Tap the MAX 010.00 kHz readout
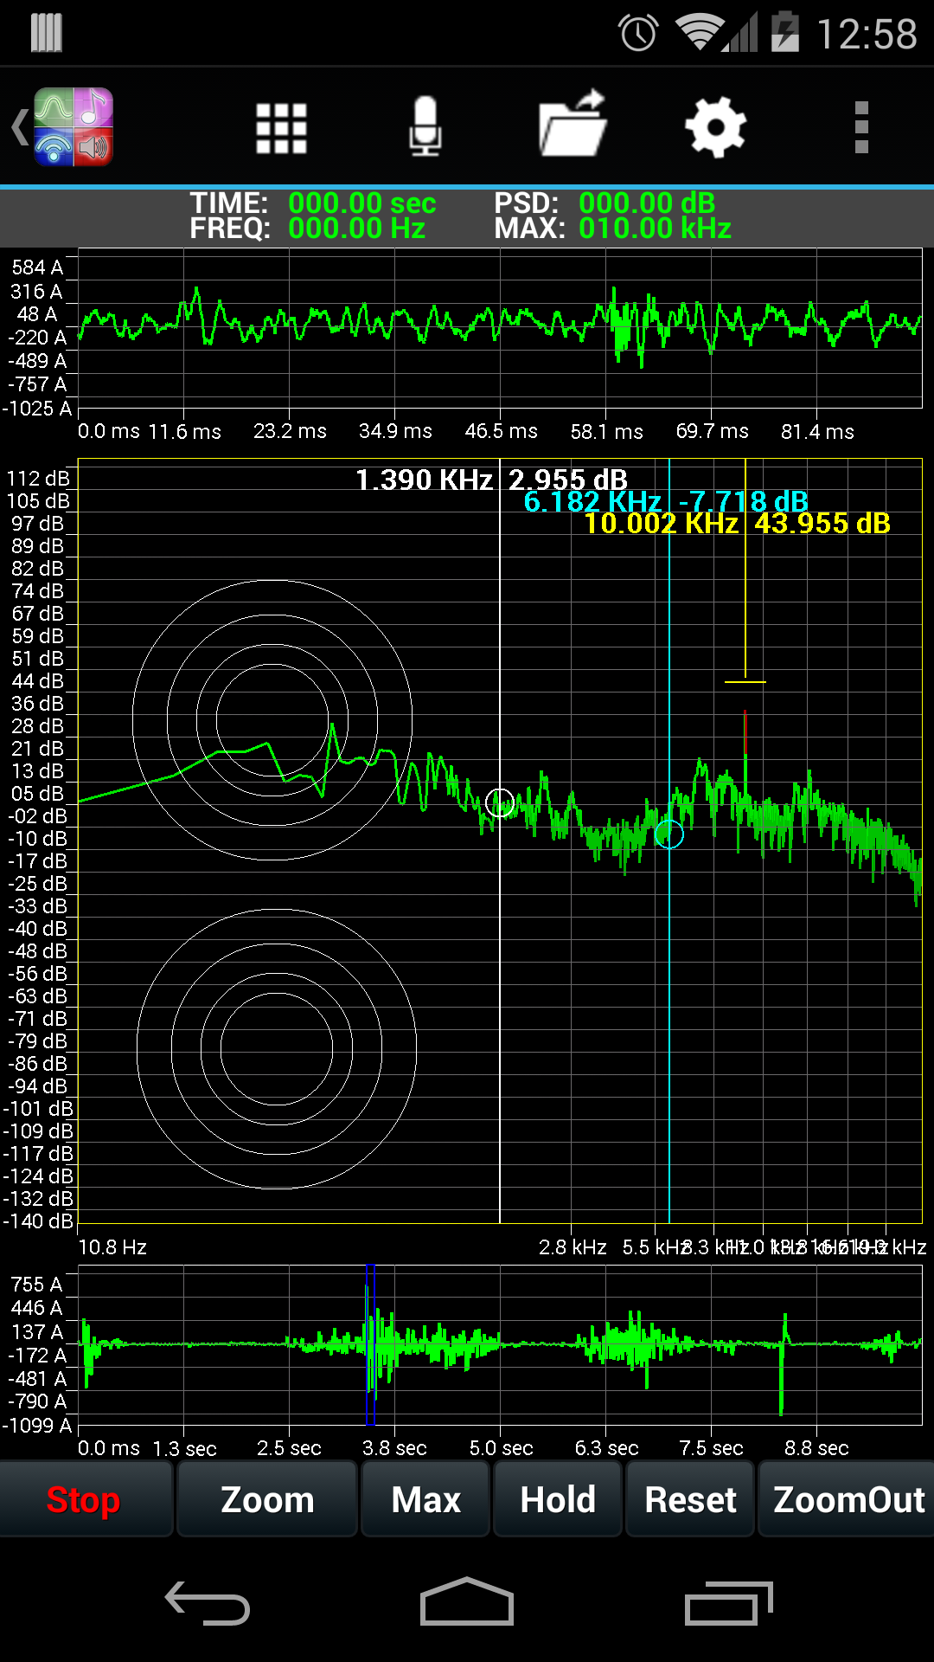The image size is (934, 1662). (x=613, y=229)
